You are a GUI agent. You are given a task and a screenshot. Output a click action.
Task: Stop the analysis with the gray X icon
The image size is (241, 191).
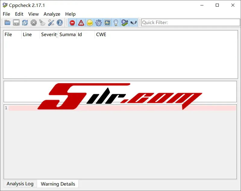[34, 23]
